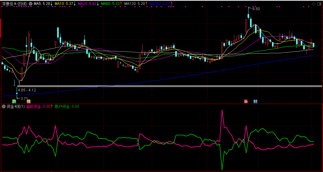Click the 6.50 high price annotation
Viewport: 323px width, 172px height.
256,9
